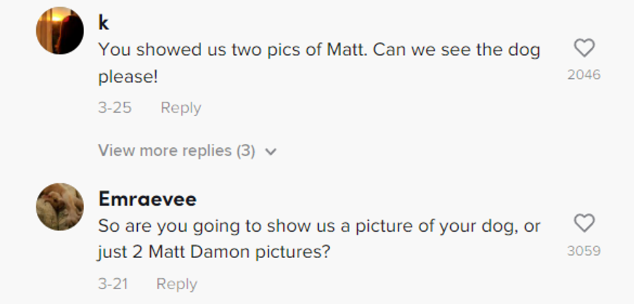Click the word "Matt." in k's comment
The image size is (634, 304).
click(340, 50)
